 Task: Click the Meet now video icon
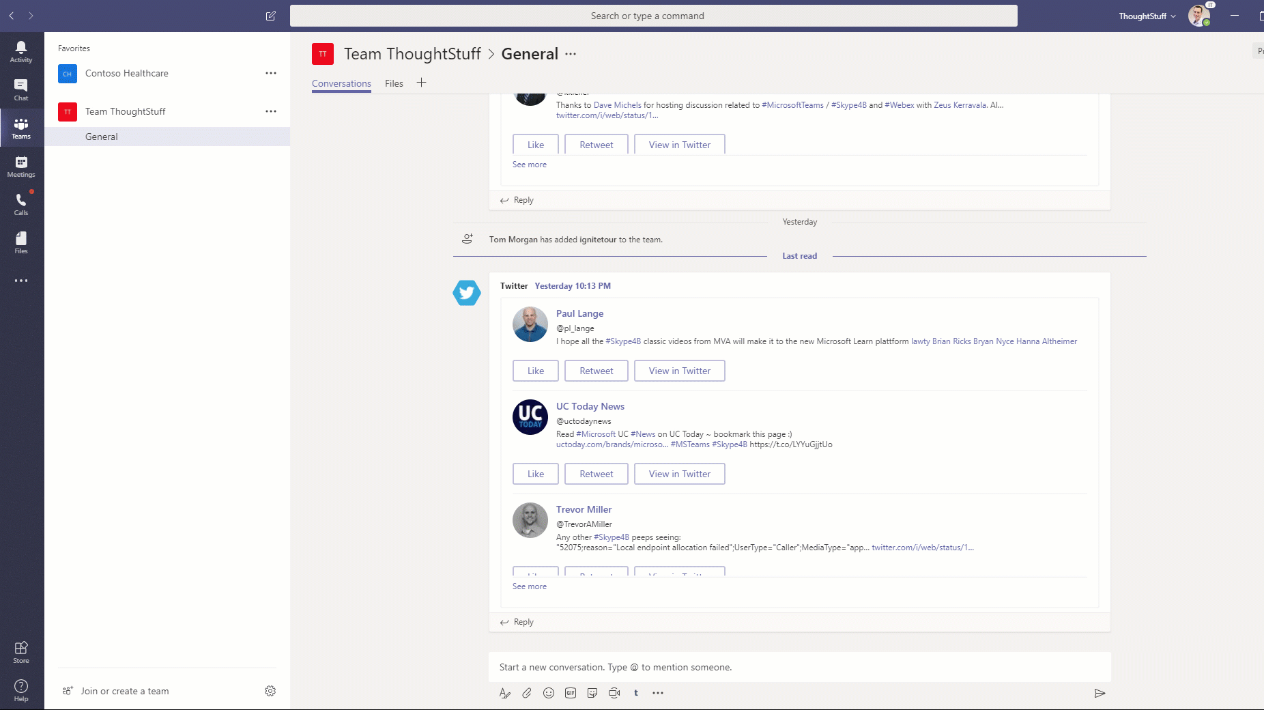click(614, 693)
